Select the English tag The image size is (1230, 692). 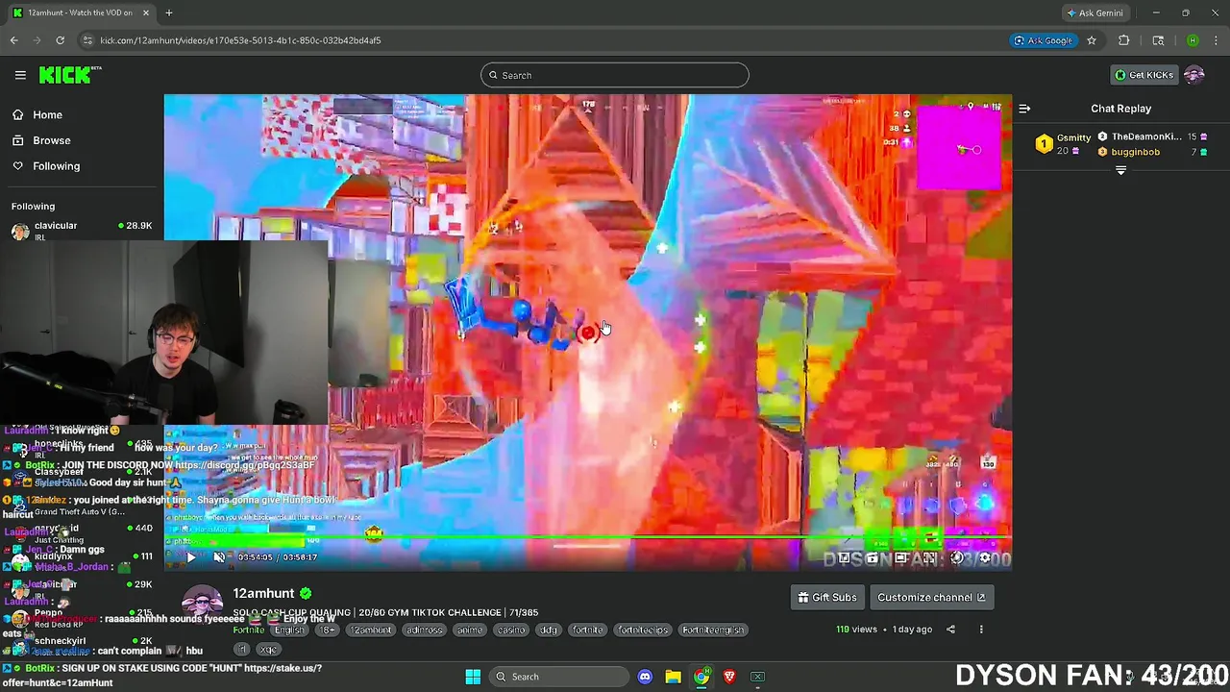click(289, 630)
